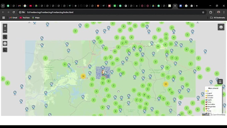Image resolution: width=227 pixels, height=128 pixels.
Task: Click the yellow cluster marker labeled 10
Action: (x=83, y=76)
